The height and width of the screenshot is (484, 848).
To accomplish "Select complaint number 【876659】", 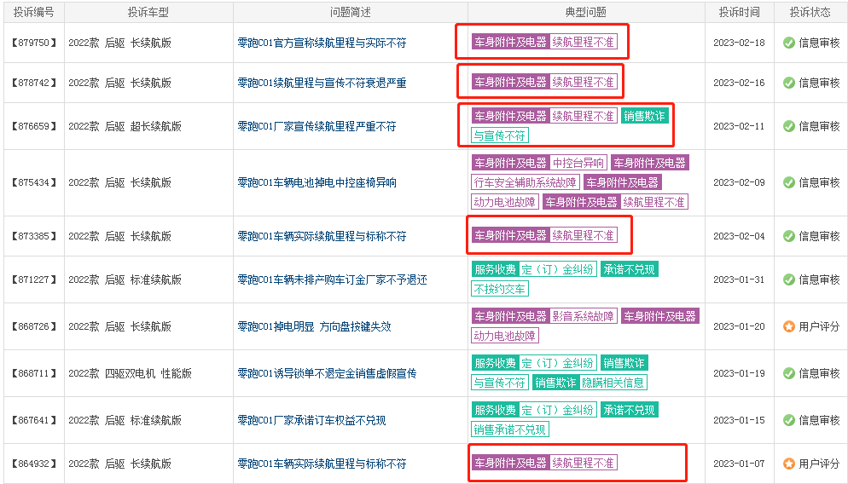I will (33, 126).
